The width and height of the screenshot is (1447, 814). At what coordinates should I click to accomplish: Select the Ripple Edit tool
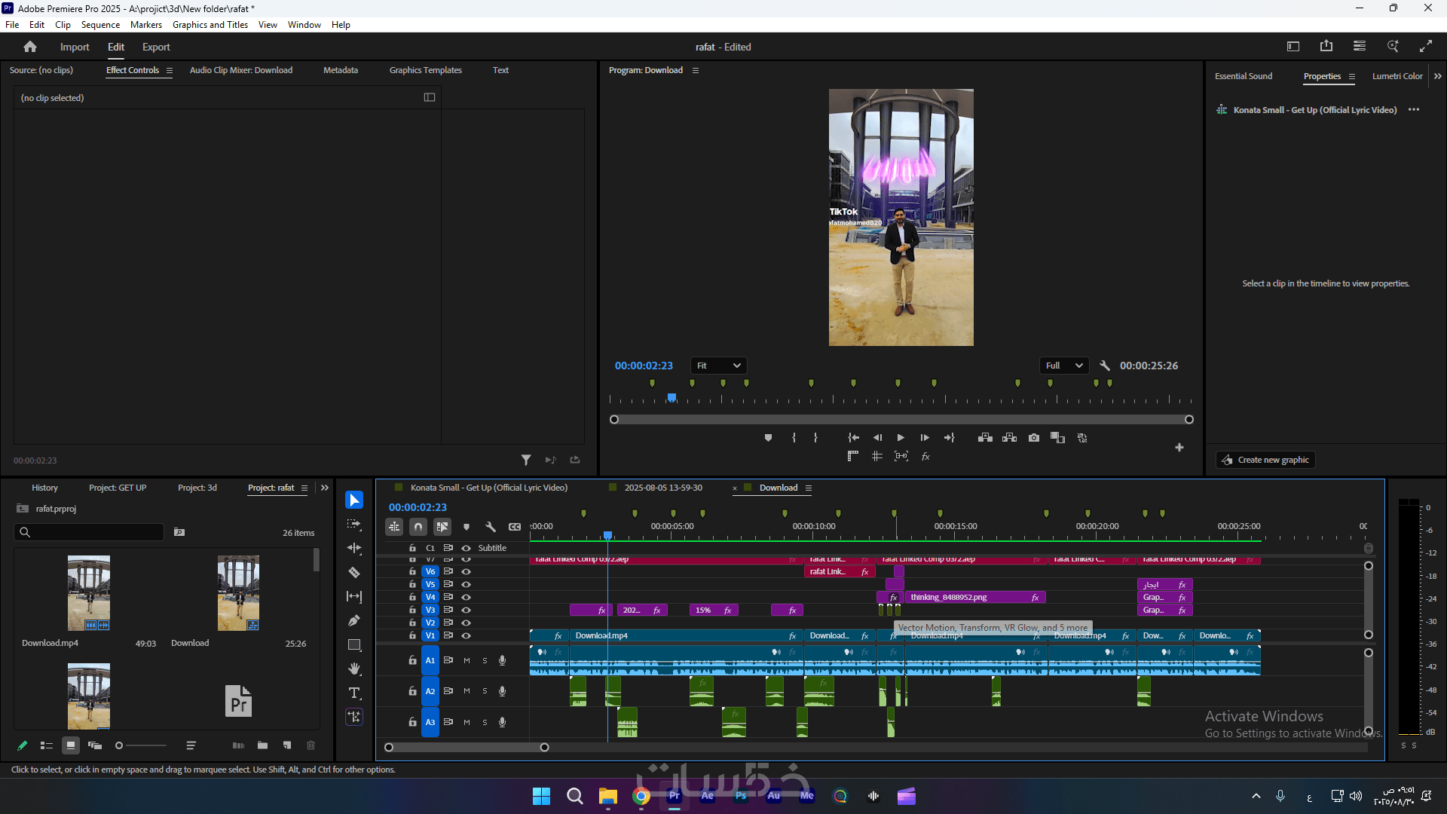(x=353, y=549)
